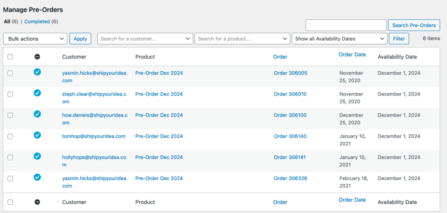Click completed status icon for Order 306326

tap(37, 177)
